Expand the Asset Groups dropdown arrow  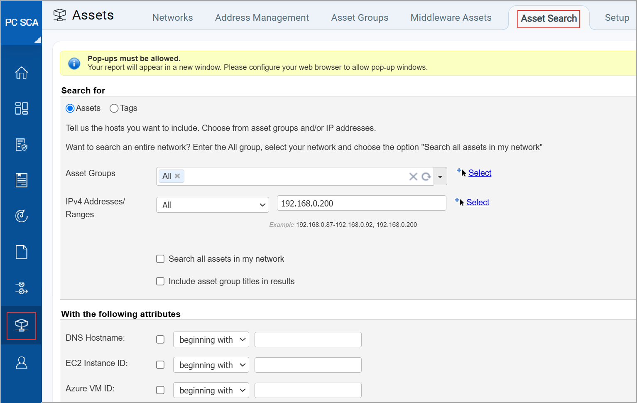(x=440, y=177)
